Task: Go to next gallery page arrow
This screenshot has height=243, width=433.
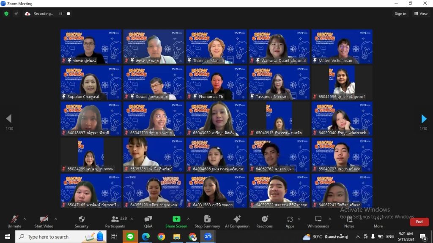Action: 424,119
